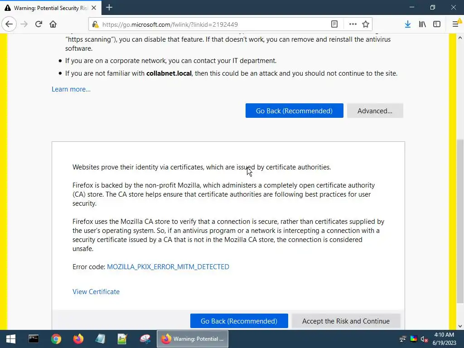Click the muted volume speaker icon
The height and width of the screenshot is (348, 464).
[424, 339]
